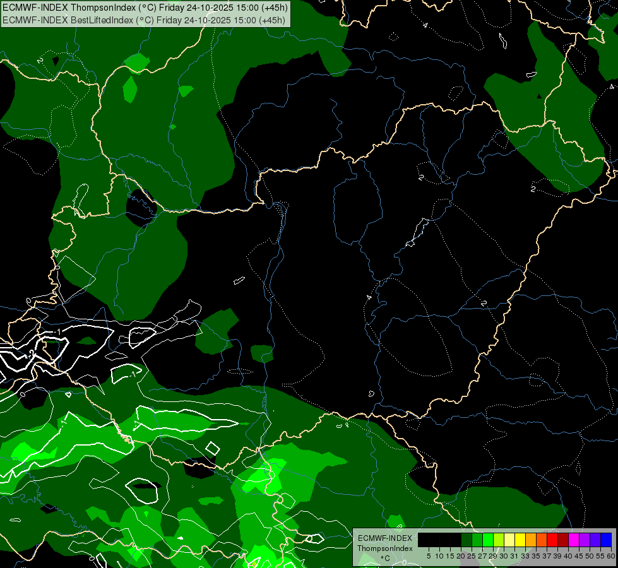The image size is (618, 568).
Task: Click the magenta 40-45 legend swatch
Action: 574,540
